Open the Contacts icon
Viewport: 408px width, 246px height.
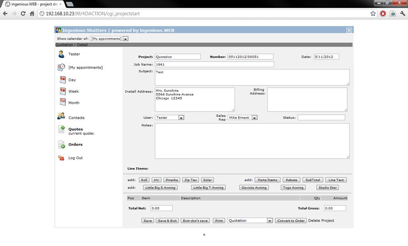point(61,117)
